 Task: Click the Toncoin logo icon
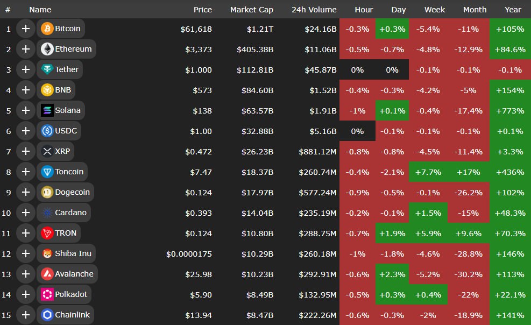coord(47,172)
